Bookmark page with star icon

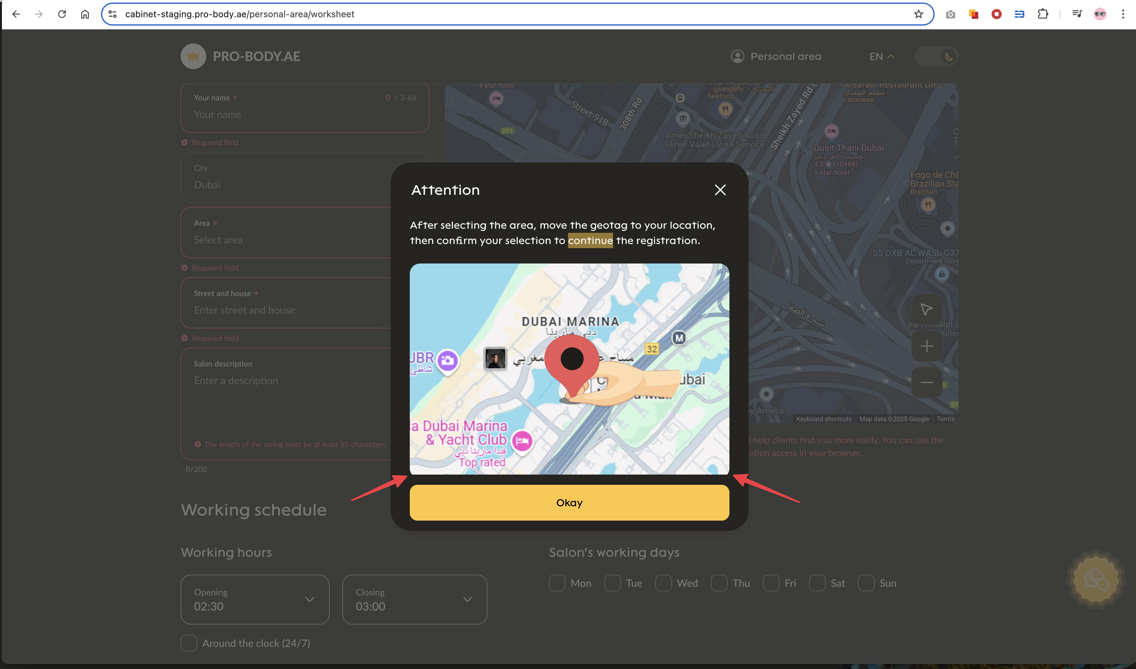point(918,14)
